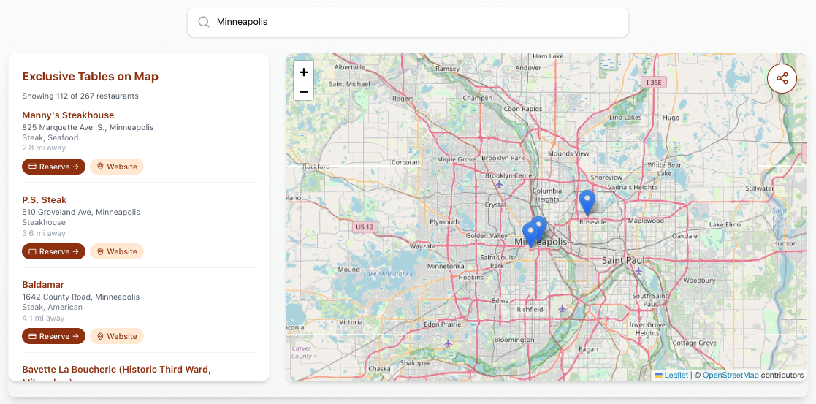Zoom out on the map
The image size is (816, 404).
(304, 91)
